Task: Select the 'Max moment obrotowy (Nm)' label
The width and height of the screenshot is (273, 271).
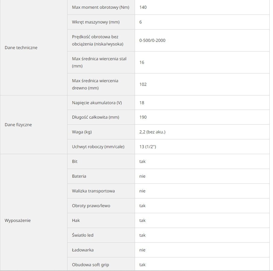Action: coord(101,7)
